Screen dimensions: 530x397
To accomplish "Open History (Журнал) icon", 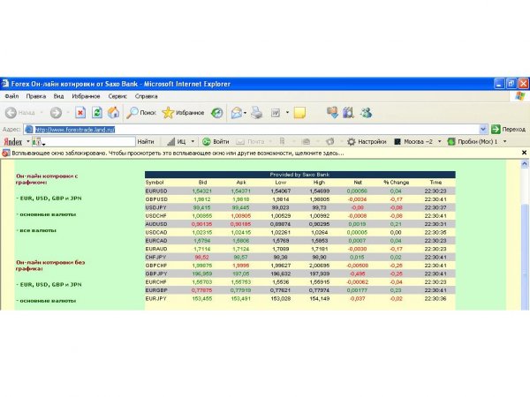I will 216,113.
